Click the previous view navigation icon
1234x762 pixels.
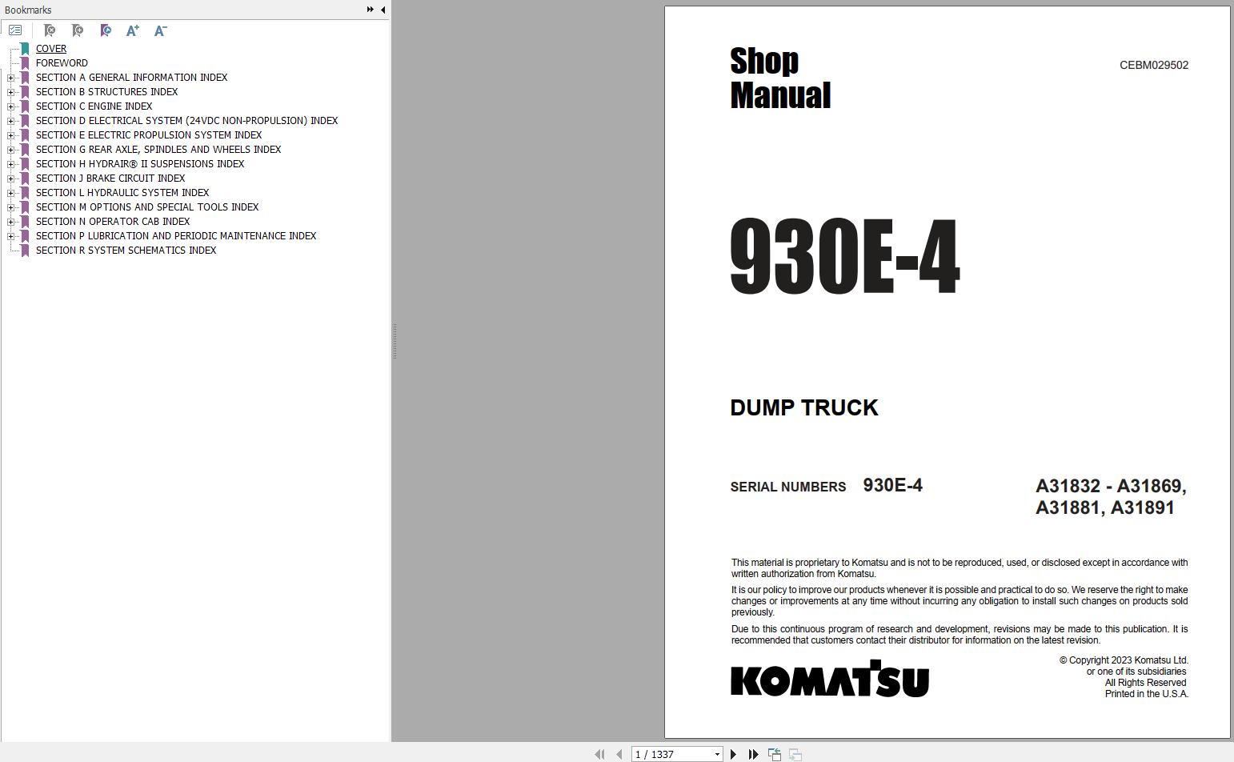[x=775, y=754]
